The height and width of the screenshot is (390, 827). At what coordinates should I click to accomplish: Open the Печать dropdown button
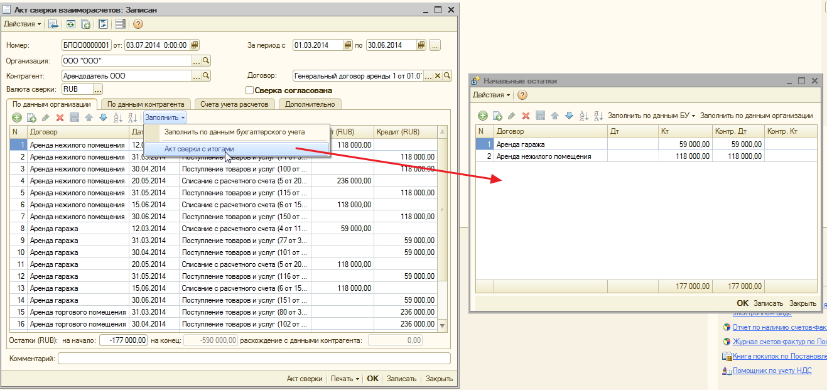345,379
